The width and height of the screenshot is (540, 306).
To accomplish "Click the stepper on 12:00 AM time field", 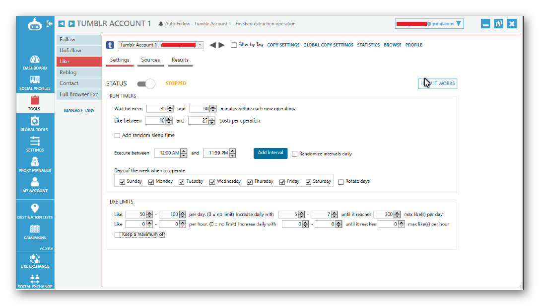I will (x=184, y=153).
